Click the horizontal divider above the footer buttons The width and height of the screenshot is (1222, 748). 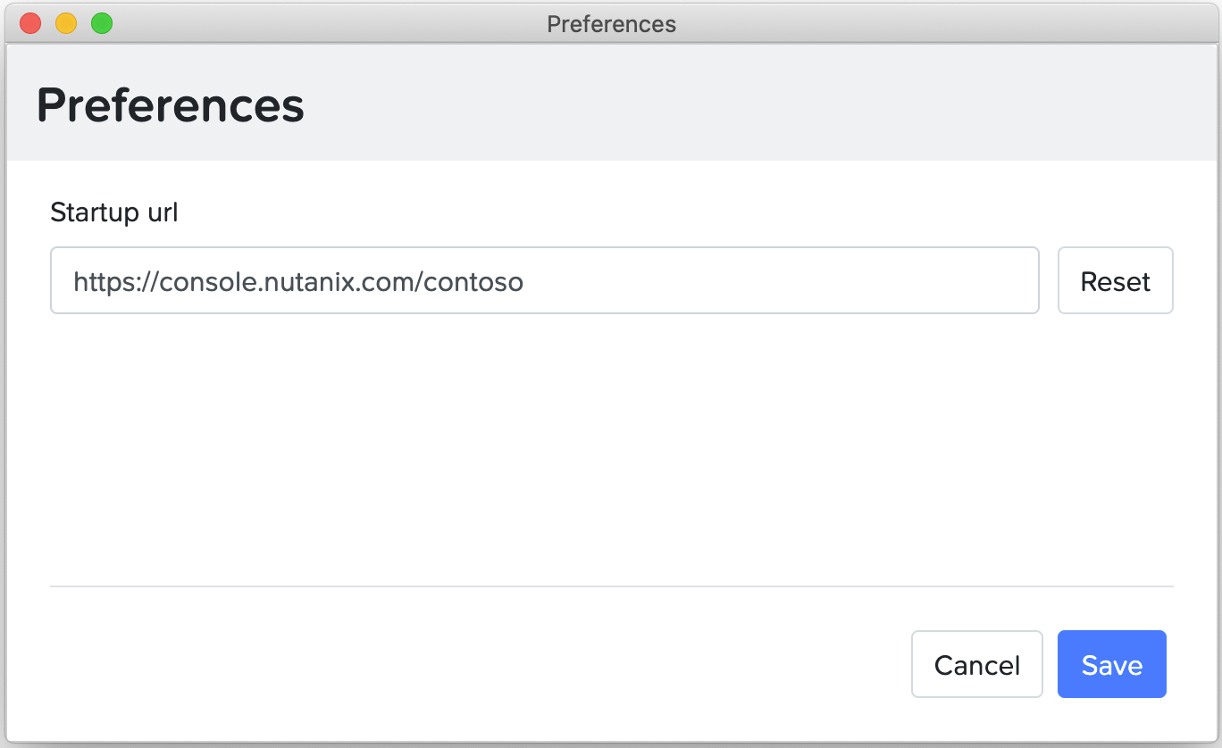(x=611, y=586)
